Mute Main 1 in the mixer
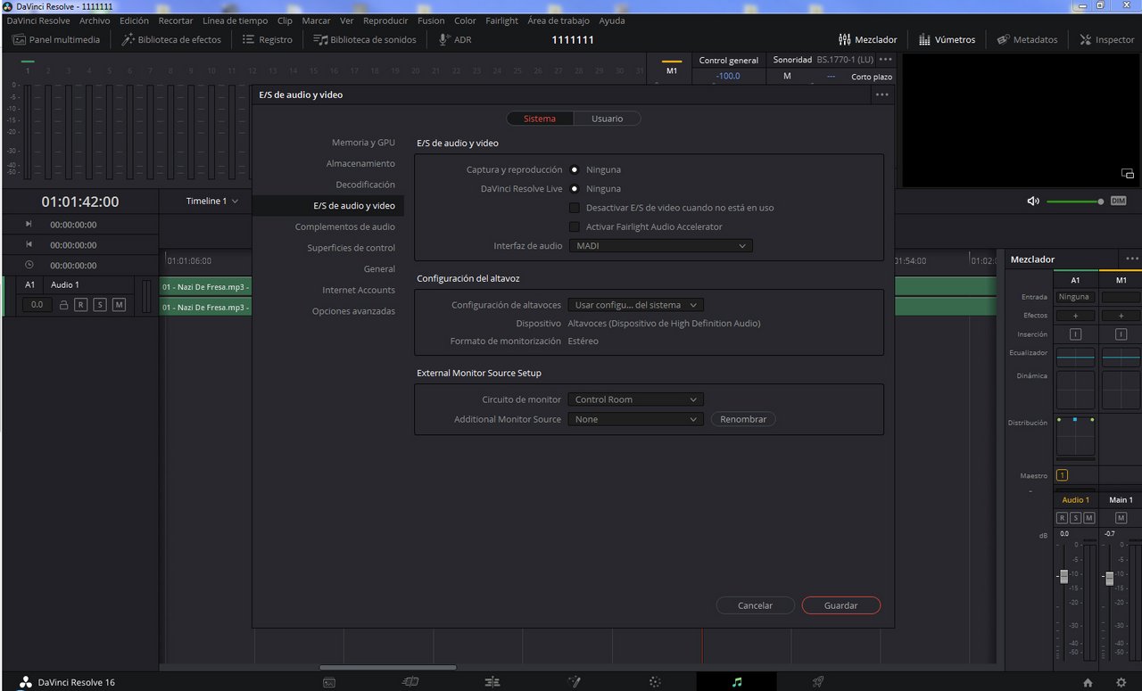This screenshot has width=1142, height=691. [1121, 518]
